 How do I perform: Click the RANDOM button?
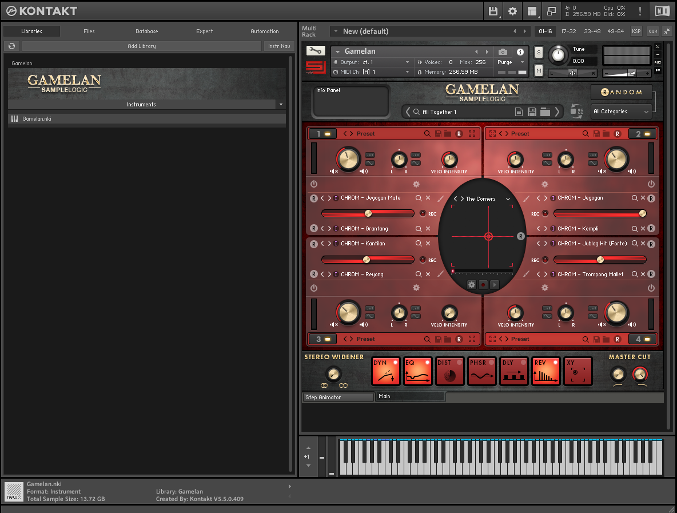[x=622, y=92]
